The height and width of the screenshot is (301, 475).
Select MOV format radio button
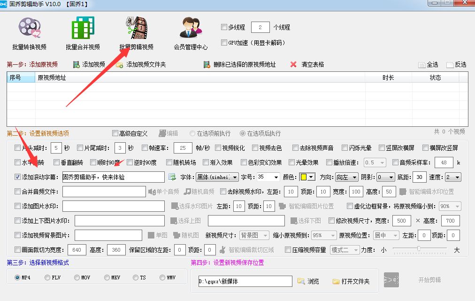[x=77, y=278]
